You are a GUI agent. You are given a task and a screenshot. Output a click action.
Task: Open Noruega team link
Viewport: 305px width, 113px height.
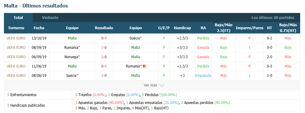(x=72, y=57)
